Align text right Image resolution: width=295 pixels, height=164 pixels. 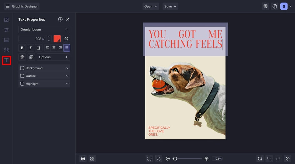point(60,48)
